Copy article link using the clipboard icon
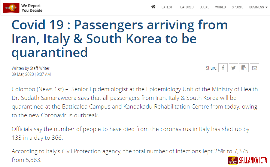Image resolution: width=270 pixels, height=167 pixels. click(x=244, y=68)
